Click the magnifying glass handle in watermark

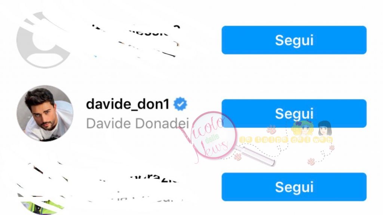tap(255, 155)
